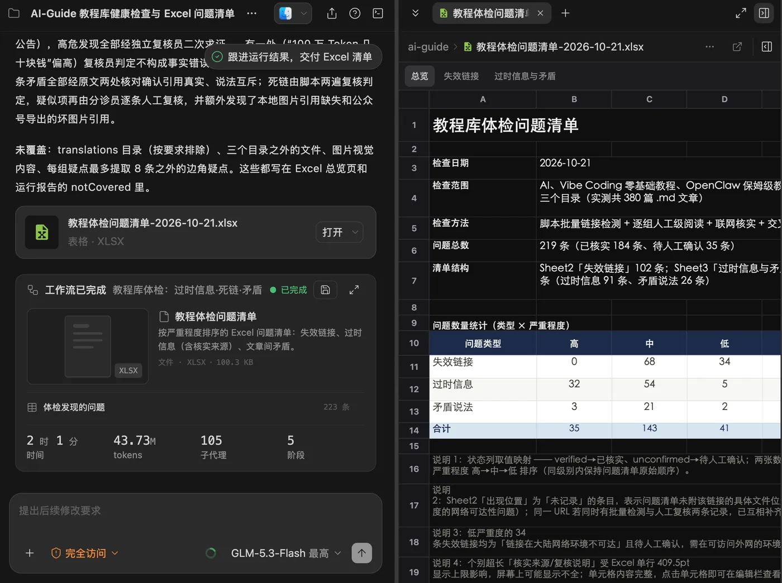This screenshot has height=583, width=782.
Task: Open the more options menu in the breadcrumb bar
Action: 709,47
